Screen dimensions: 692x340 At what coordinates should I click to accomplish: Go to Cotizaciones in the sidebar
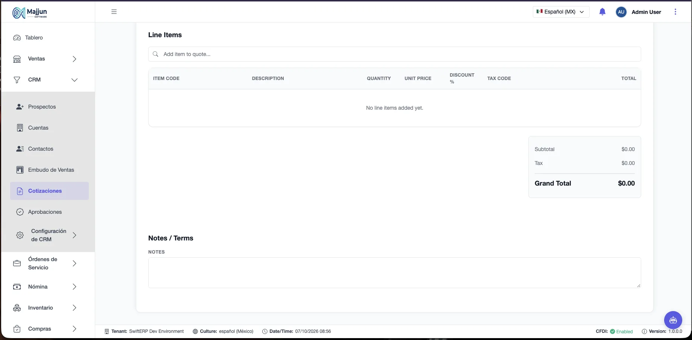tap(50, 191)
